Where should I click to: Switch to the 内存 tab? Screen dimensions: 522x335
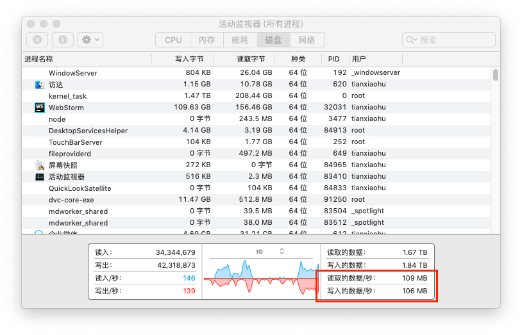pyautogui.click(x=206, y=40)
